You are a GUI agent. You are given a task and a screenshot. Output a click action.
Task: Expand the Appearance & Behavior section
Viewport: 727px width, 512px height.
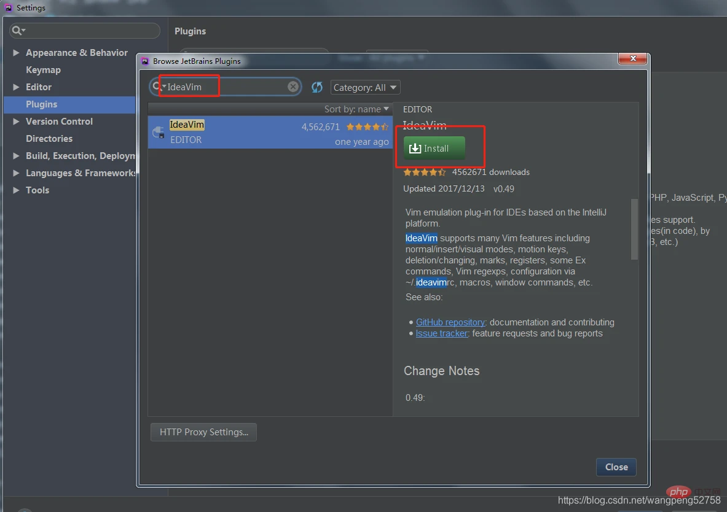pyautogui.click(x=16, y=53)
